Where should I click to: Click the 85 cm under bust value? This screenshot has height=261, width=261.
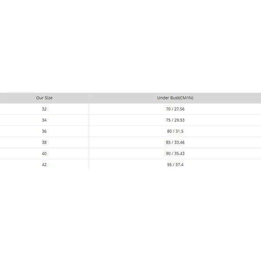[x=168, y=142]
